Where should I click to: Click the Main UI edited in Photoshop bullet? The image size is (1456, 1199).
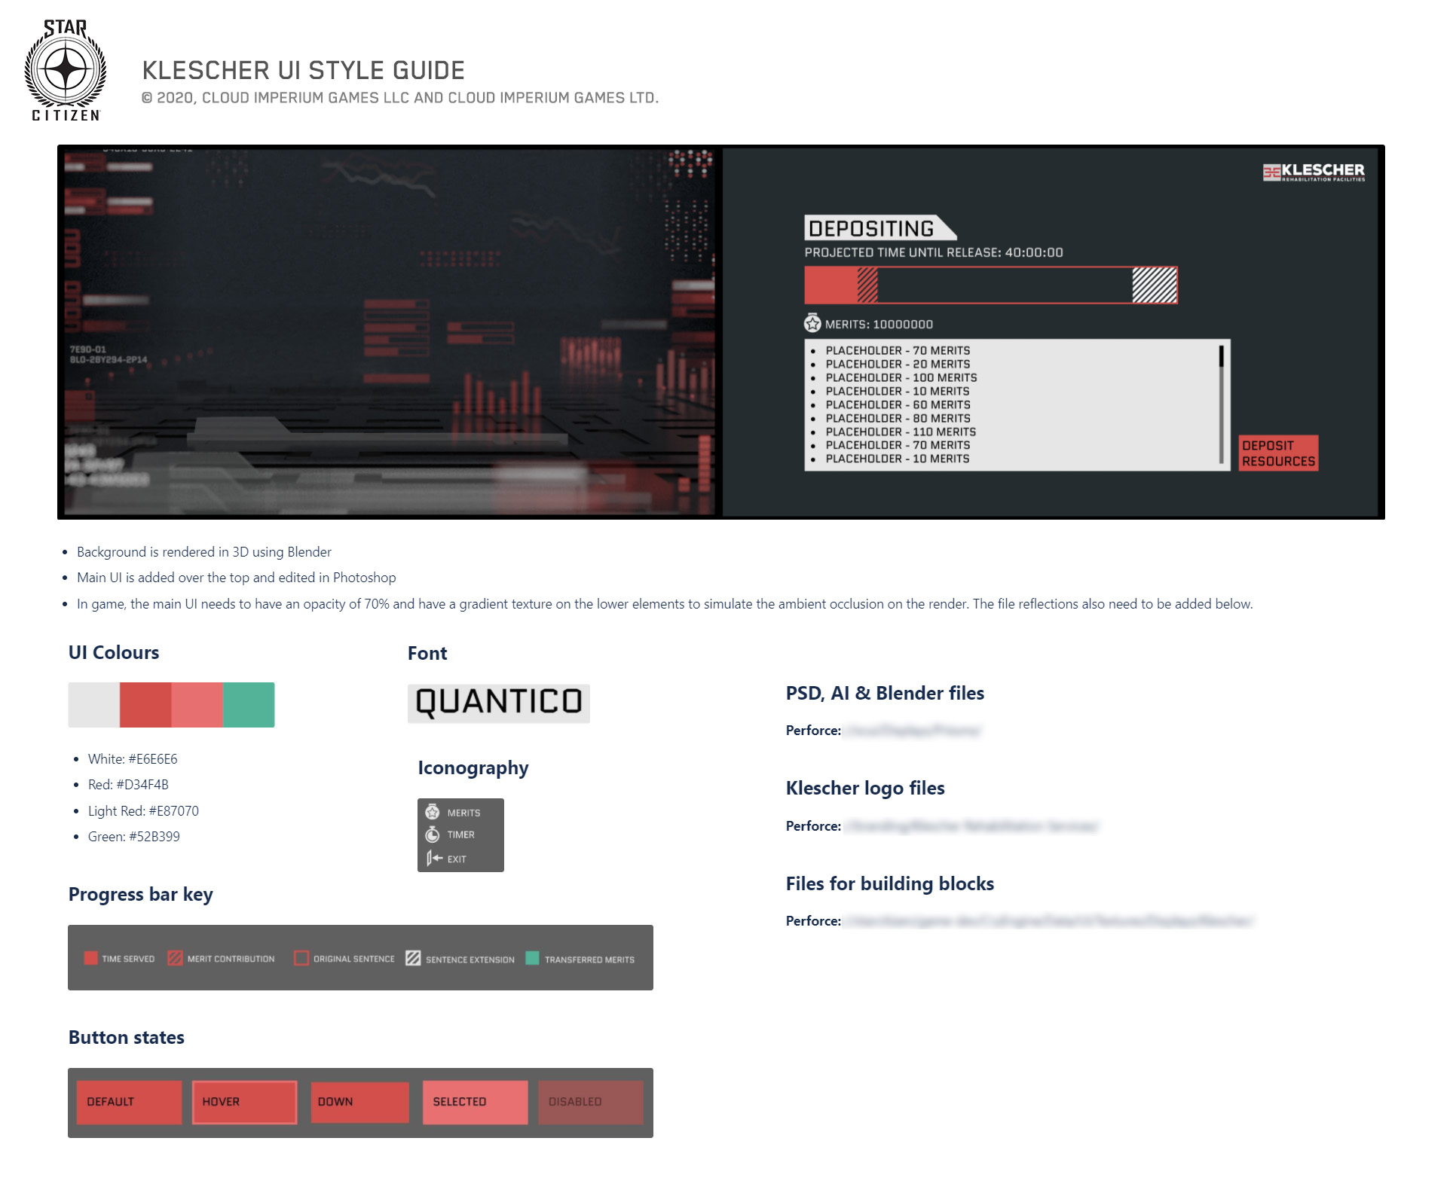click(x=236, y=577)
